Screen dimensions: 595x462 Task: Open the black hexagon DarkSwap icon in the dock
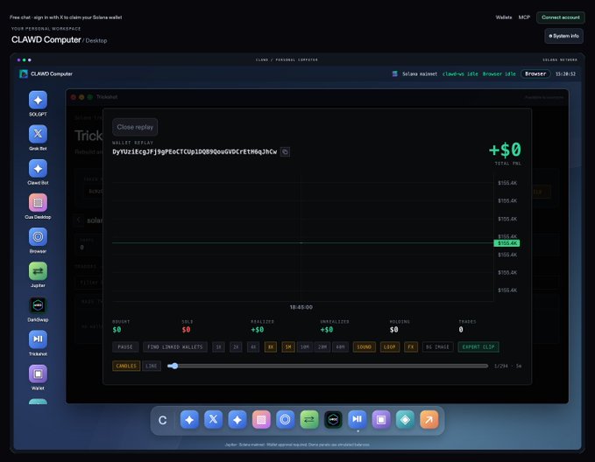pyautogui.click(x=333, y=419)
